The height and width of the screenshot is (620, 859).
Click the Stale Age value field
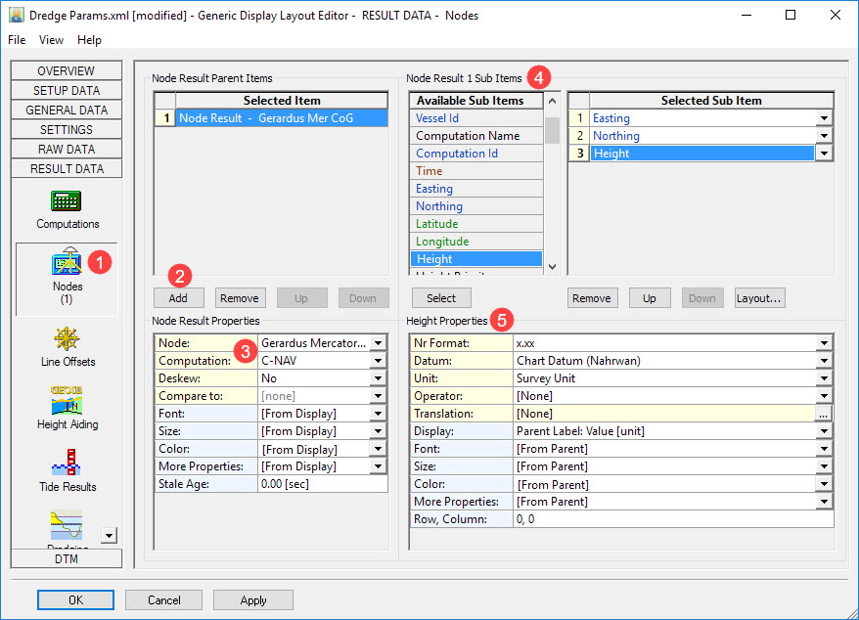pos(322,484)
